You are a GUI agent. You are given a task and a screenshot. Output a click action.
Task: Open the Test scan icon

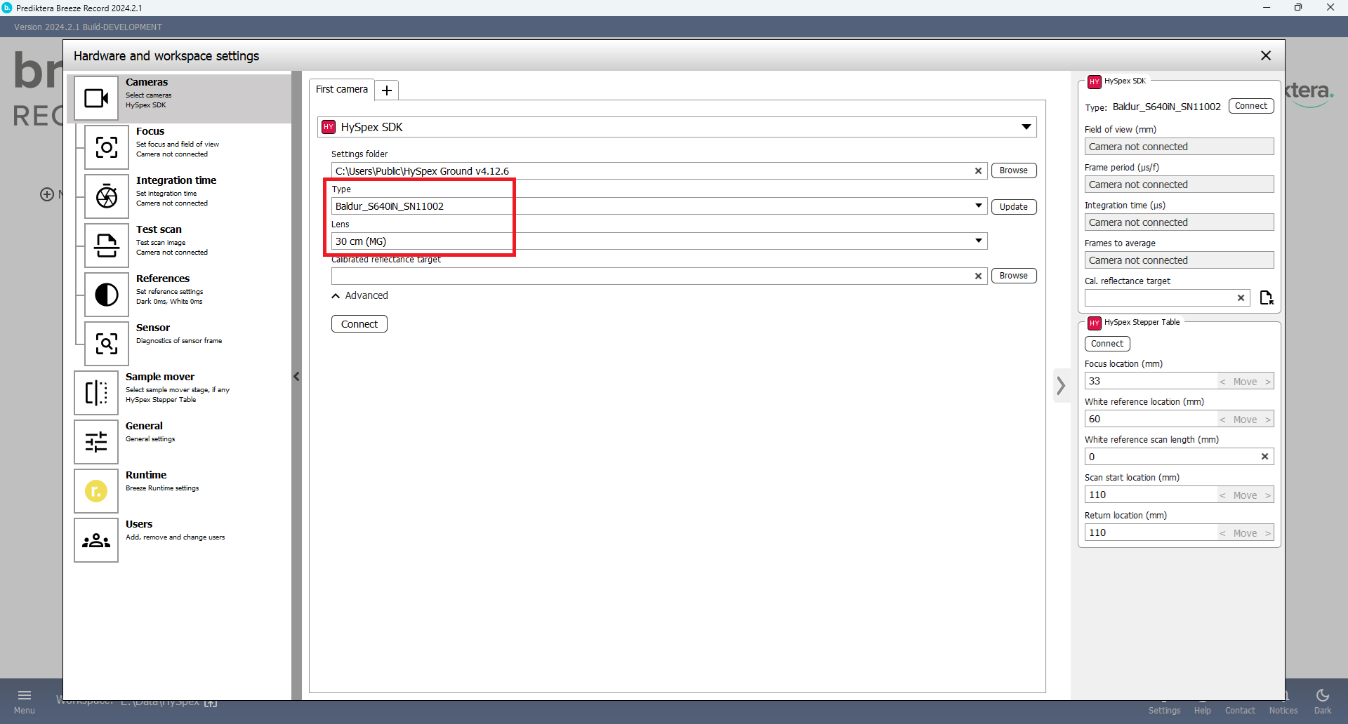tap(107, 246)
